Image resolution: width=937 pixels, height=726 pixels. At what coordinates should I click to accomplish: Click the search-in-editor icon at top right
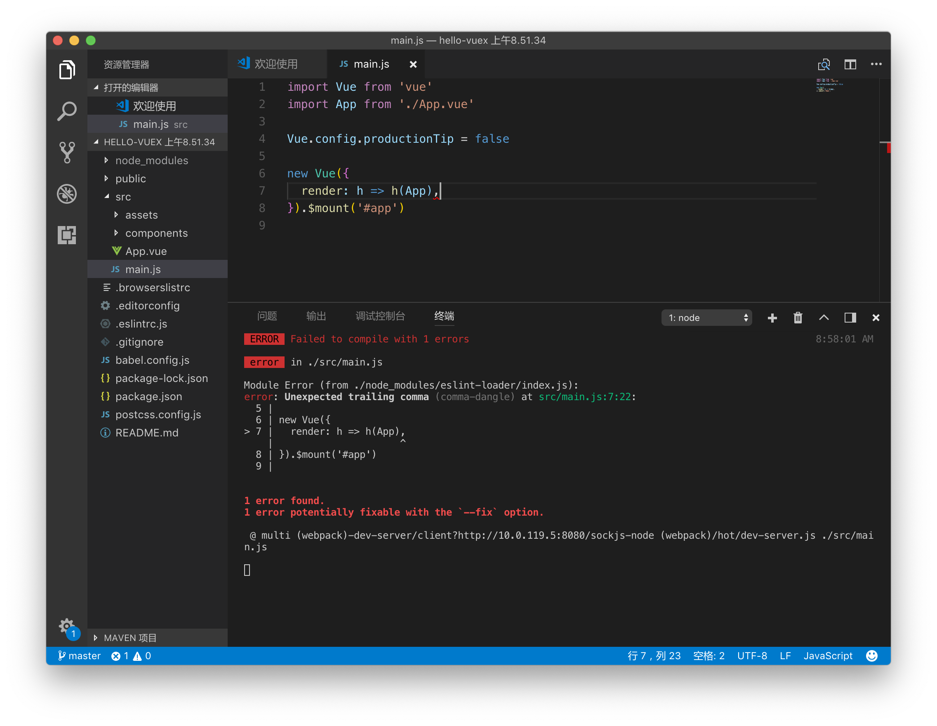tap(824, 64)
